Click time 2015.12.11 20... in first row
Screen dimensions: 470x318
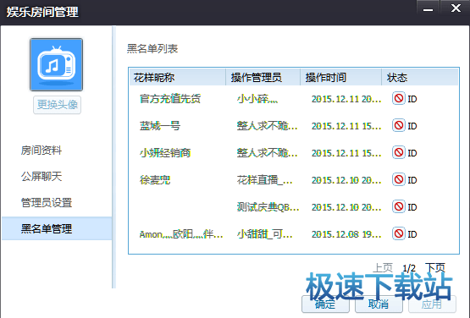coord(346,99)
